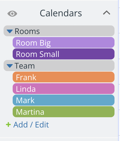
Task: Click the Room Small label text
Action: (x=37, y=54)
